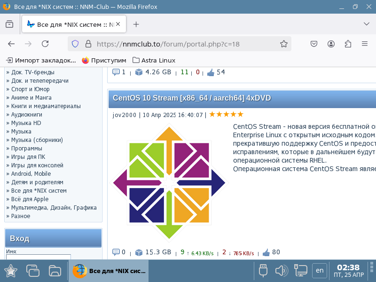
Task: Open the en keyboard layout switcher
Action: (x=320, y=270)
